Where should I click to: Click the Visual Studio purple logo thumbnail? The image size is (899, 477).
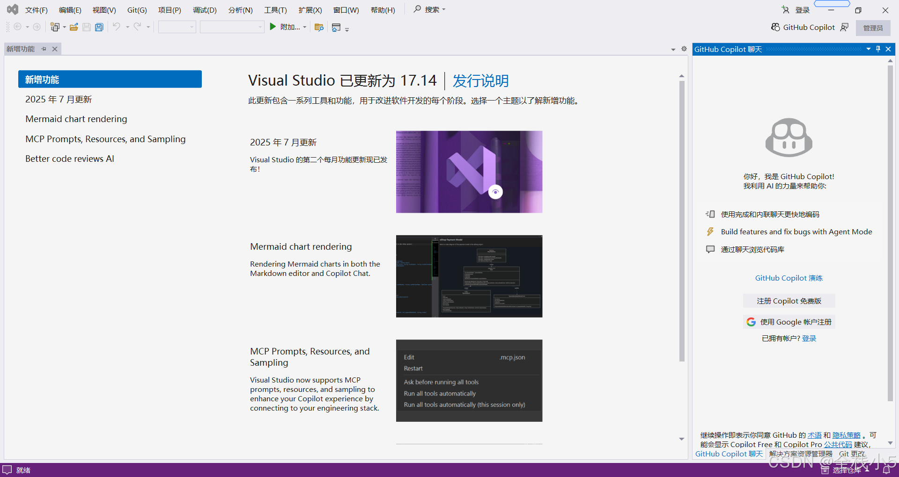click(469, 172)
